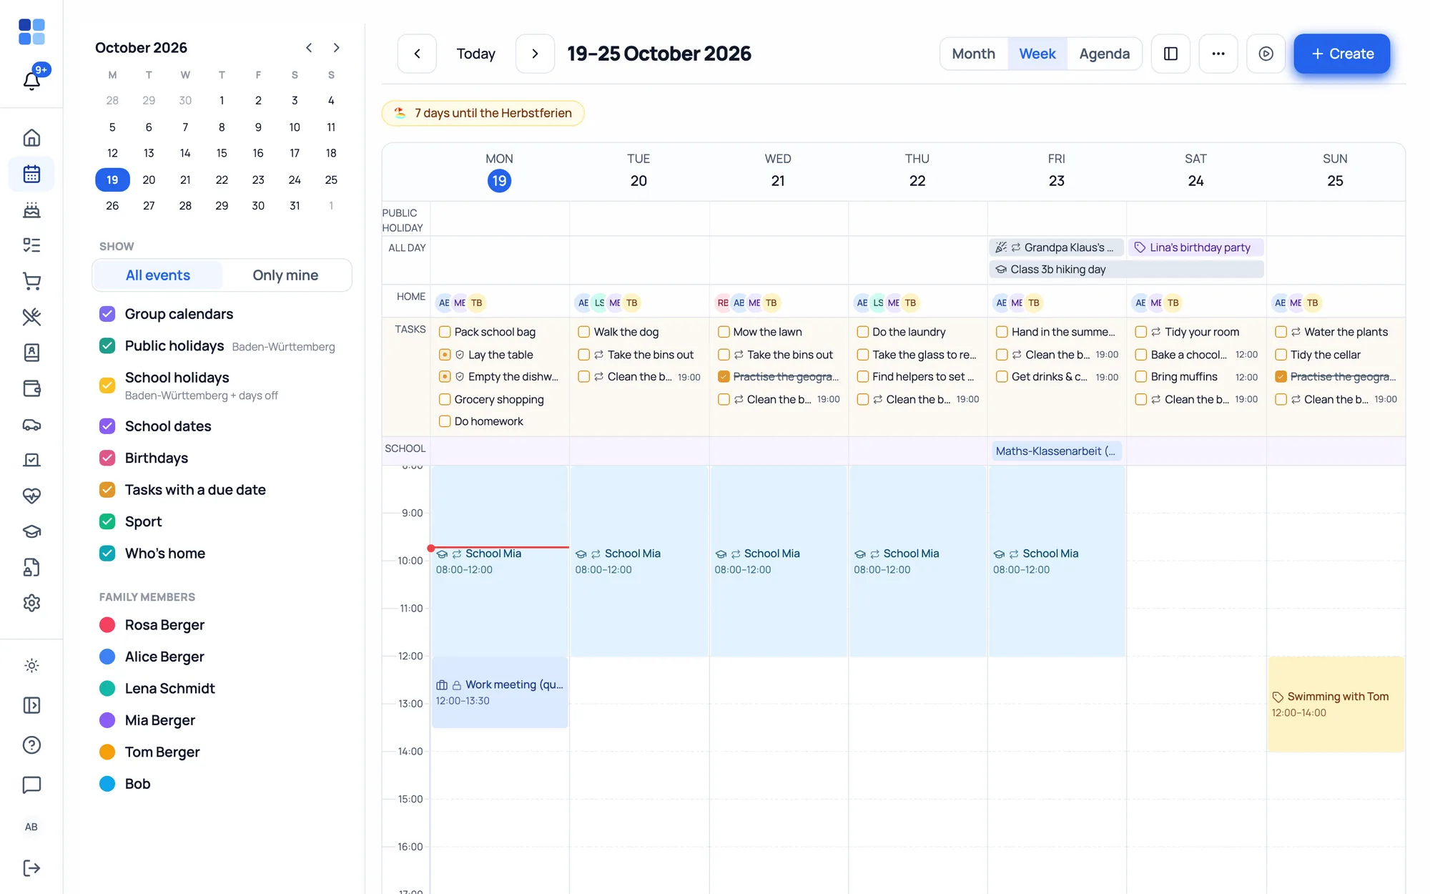Open the settings gear icon
1430x894 pixels.
[x=31, y=603]
